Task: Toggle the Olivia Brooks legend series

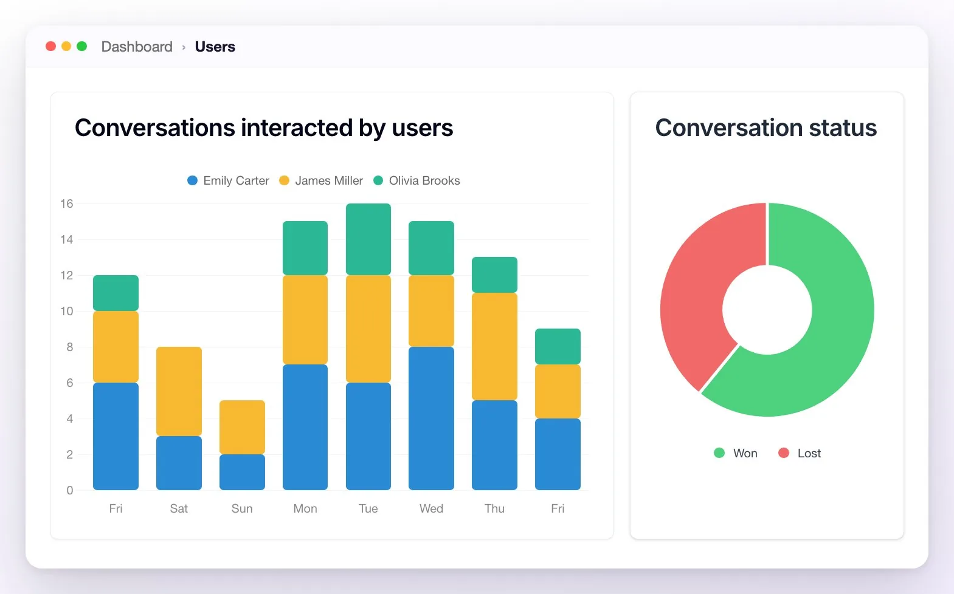Action: pos(417,180)
